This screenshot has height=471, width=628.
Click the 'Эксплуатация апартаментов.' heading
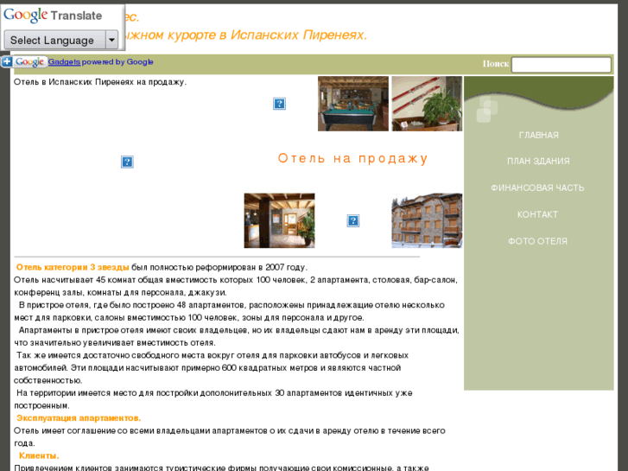(79, 418)
